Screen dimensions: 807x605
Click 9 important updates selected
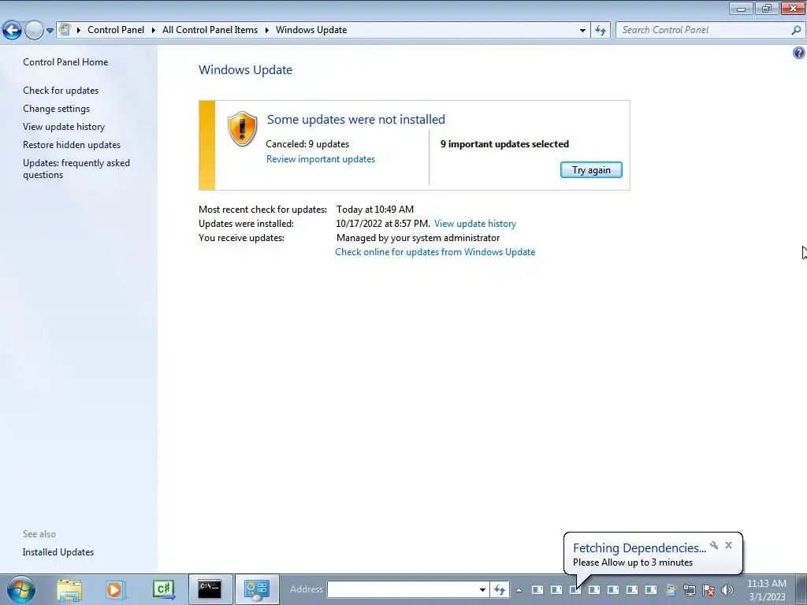coord(504,144)
